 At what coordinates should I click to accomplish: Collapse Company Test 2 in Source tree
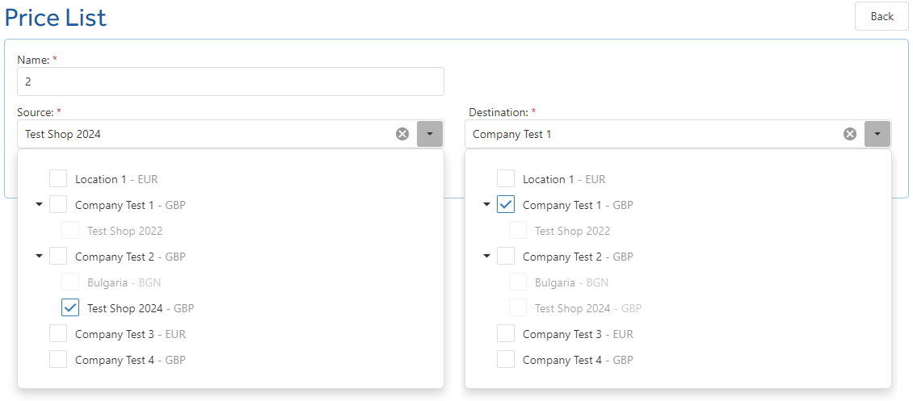(x=39, y=257)
